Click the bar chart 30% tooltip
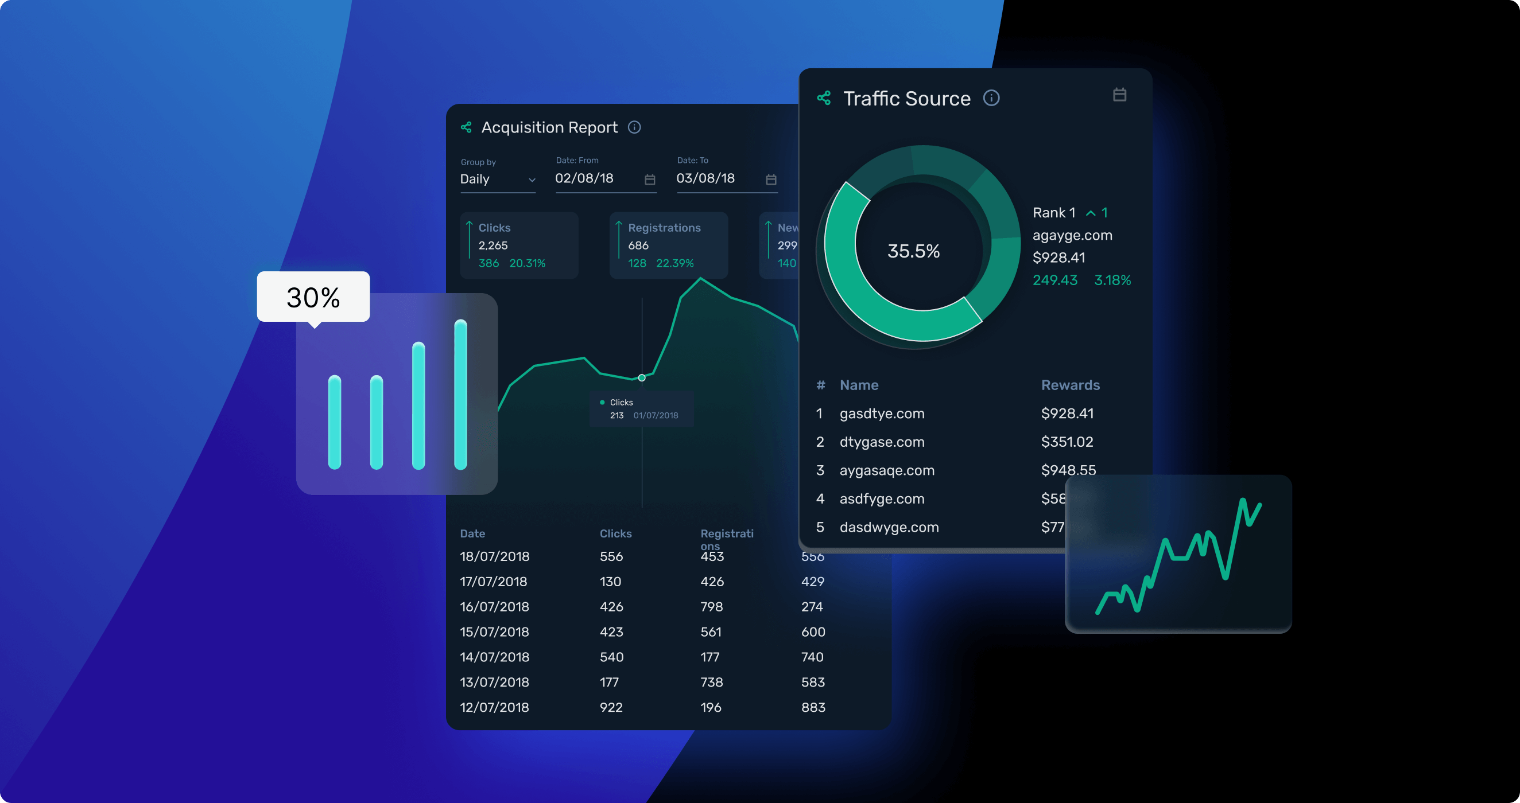This screenshot has width=1520, height=803. pos(313,297)
